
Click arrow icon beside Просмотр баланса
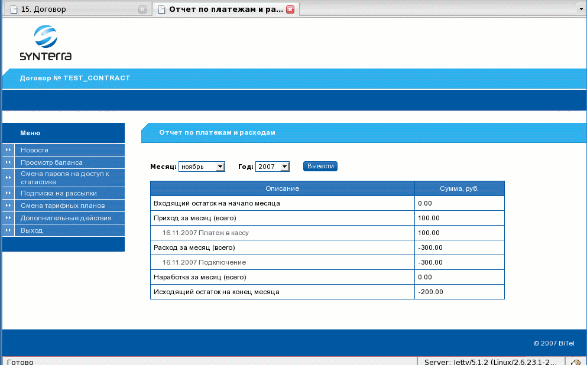click(8, 162)
